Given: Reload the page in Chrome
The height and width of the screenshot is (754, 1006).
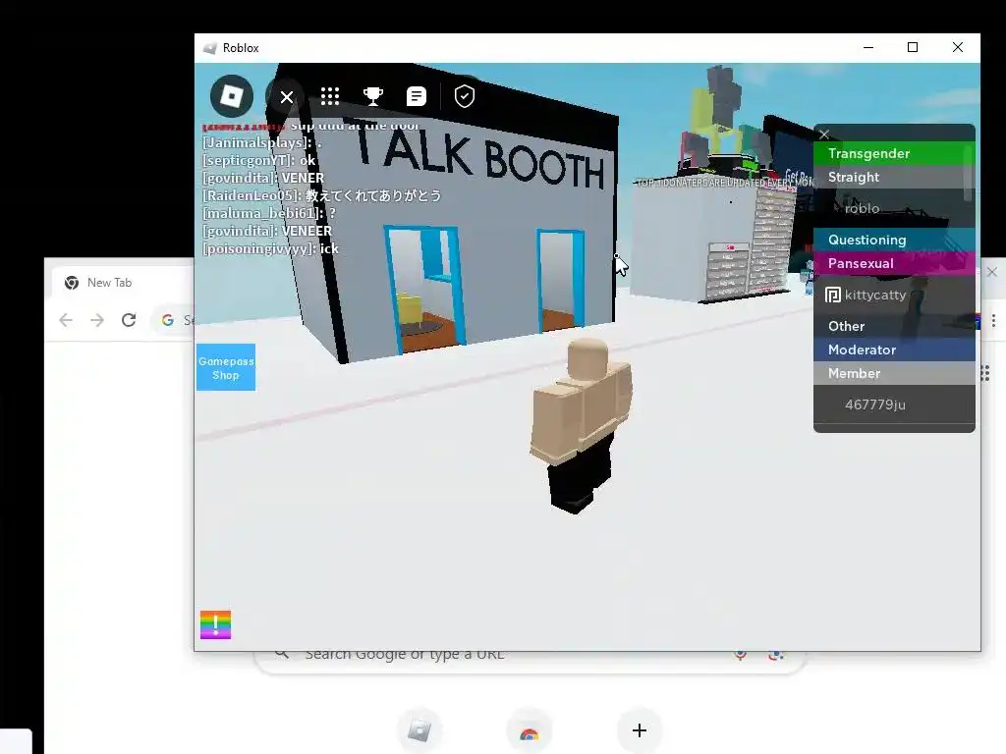Looking at the screenshot, I should point(129,320).
